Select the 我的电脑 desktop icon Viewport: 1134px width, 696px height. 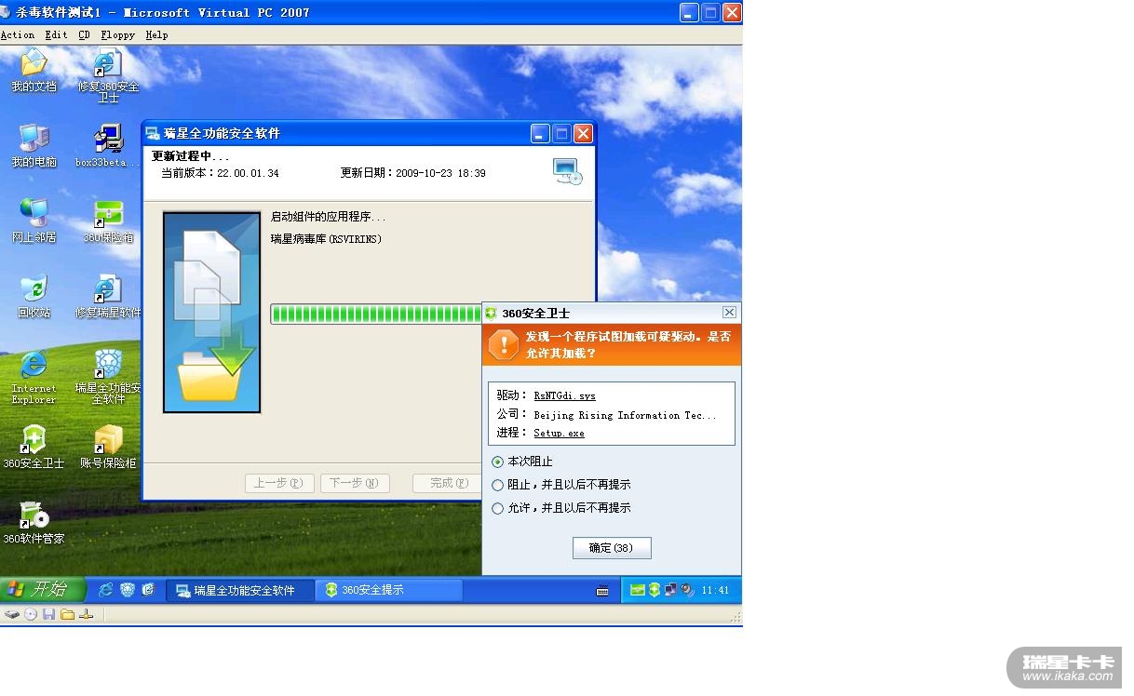(34, 146)
